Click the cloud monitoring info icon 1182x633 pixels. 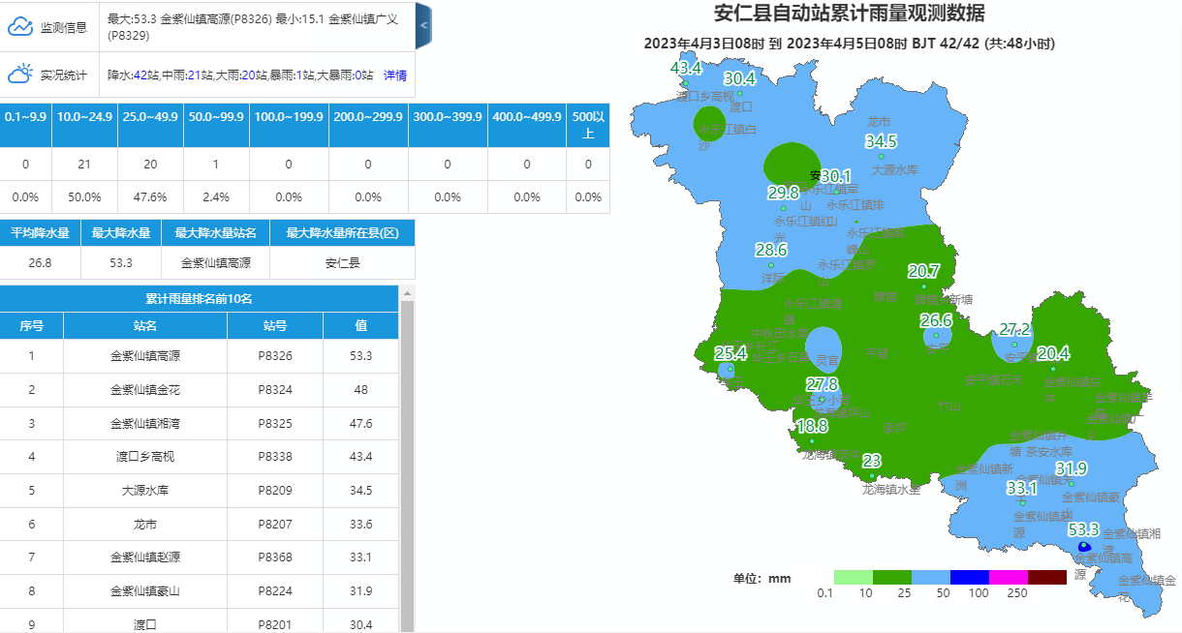(20, 27)
